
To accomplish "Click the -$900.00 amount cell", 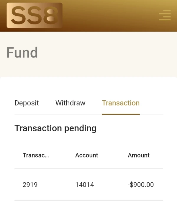I will [141, 185].
